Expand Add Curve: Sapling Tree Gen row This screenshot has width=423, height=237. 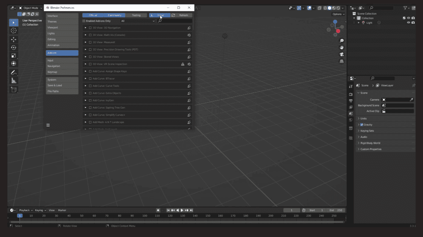86,108
